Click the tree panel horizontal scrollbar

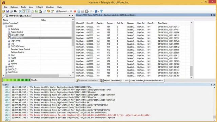coord(37,76)
